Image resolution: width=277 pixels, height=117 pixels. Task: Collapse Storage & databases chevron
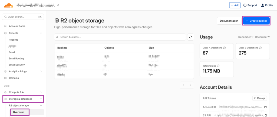41,99
